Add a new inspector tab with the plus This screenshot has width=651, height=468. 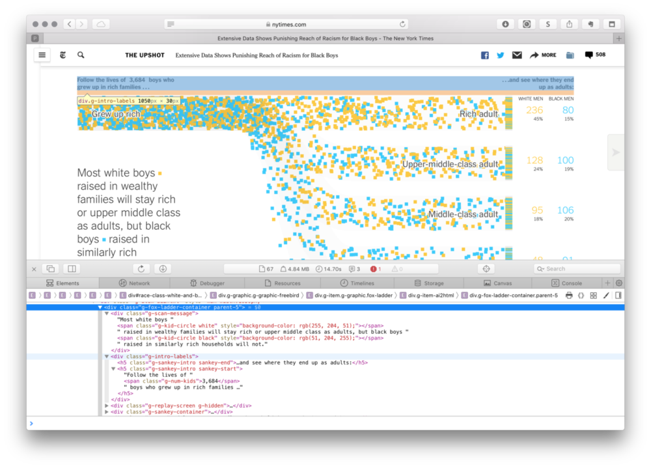point(607,283)
